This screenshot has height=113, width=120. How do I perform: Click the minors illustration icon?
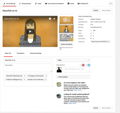[x=59, y=84]
